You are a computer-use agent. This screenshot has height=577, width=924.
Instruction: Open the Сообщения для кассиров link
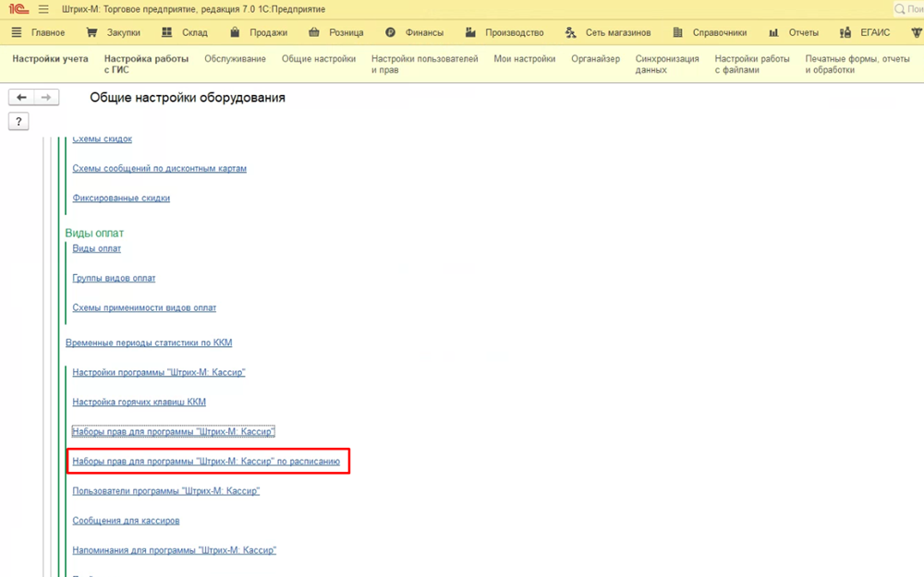point(126,521)
